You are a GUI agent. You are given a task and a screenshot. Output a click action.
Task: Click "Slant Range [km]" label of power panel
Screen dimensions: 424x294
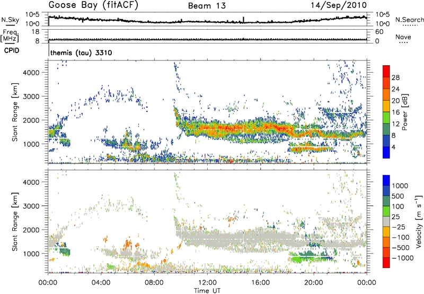pyautogui.click(x=15, y=112)
